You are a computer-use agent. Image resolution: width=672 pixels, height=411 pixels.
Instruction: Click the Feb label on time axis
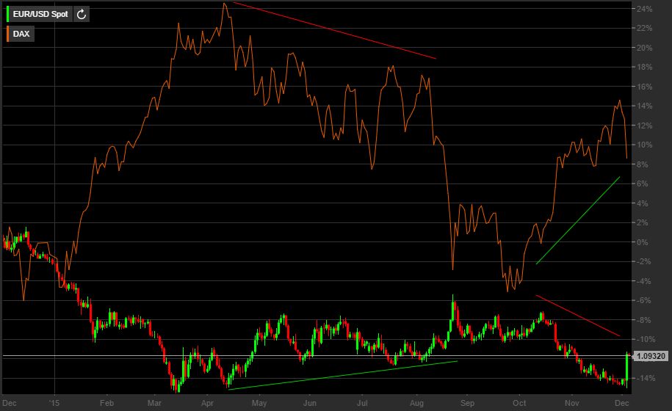[106, 404]
